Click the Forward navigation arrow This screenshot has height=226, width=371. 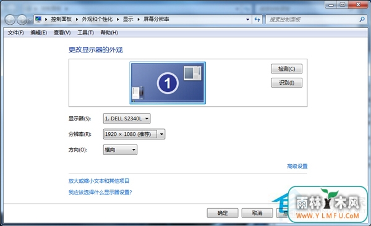pyautogui.click(x=22, y=20)
